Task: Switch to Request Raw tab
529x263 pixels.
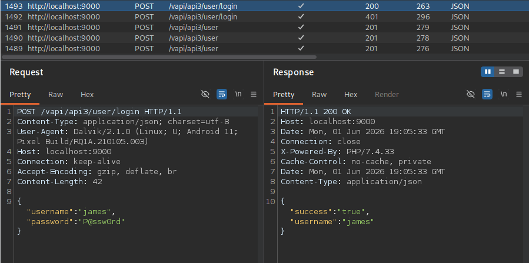Action: [x=56, y=95]
